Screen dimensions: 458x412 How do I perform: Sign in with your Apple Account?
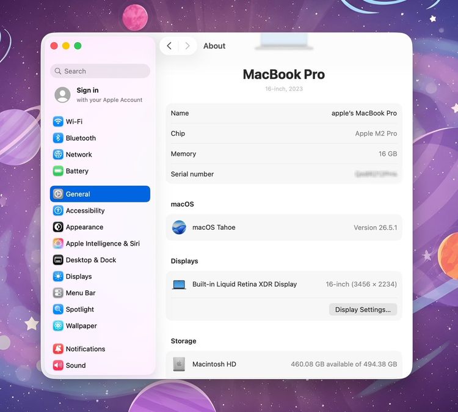point(100,95)
